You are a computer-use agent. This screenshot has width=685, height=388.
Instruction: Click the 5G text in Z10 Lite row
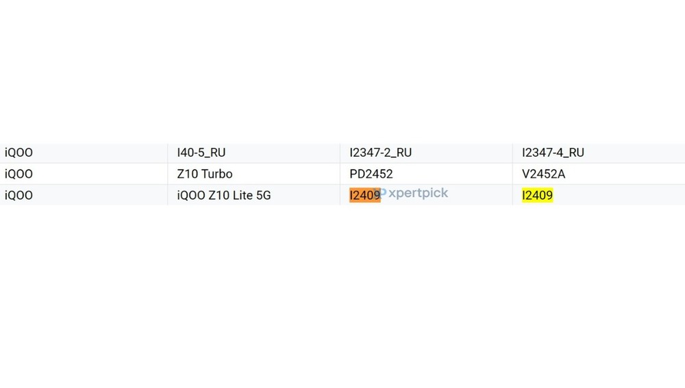coord(264,195)
